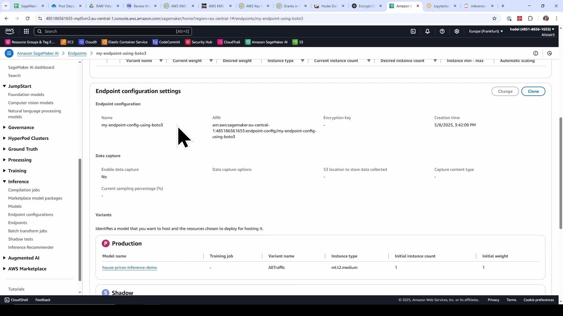Expand the Augmented AI section
The width and height of the screenshot is (563, 316).
4,258
